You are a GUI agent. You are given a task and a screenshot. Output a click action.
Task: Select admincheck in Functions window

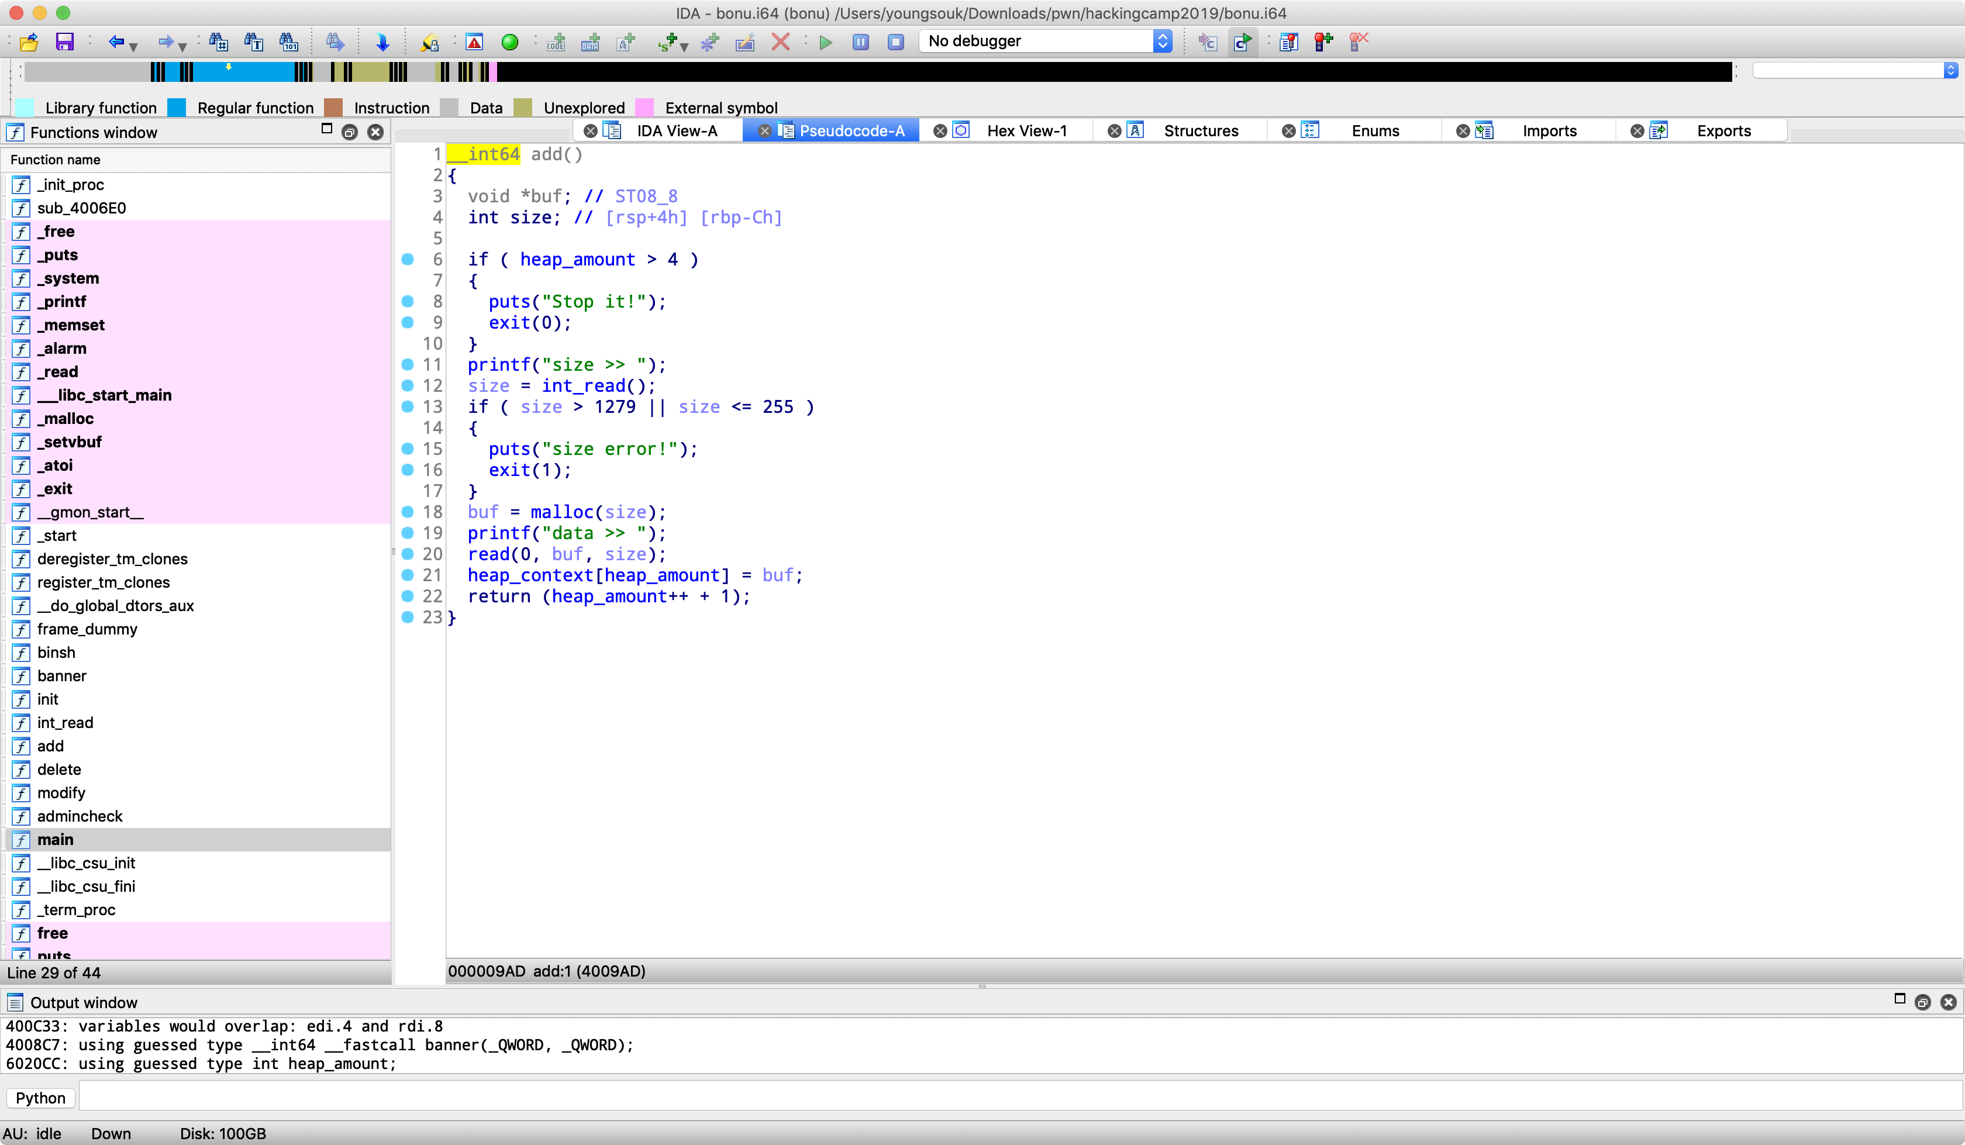pos(80,816)
